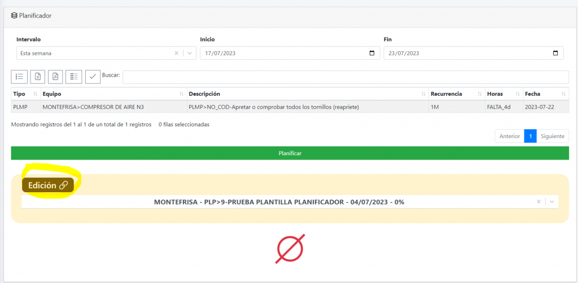The height and width of the screenshot is (283, 578).
Task: Click the checkmark select-all button
Action: [93, 77]
